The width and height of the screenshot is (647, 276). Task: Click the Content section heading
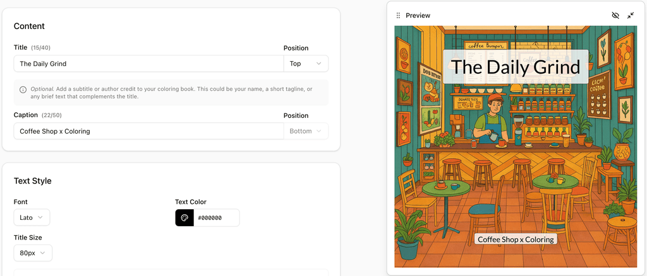29,26
